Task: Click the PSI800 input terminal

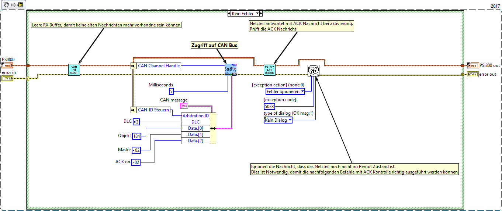Action: [x=7, y=66]
